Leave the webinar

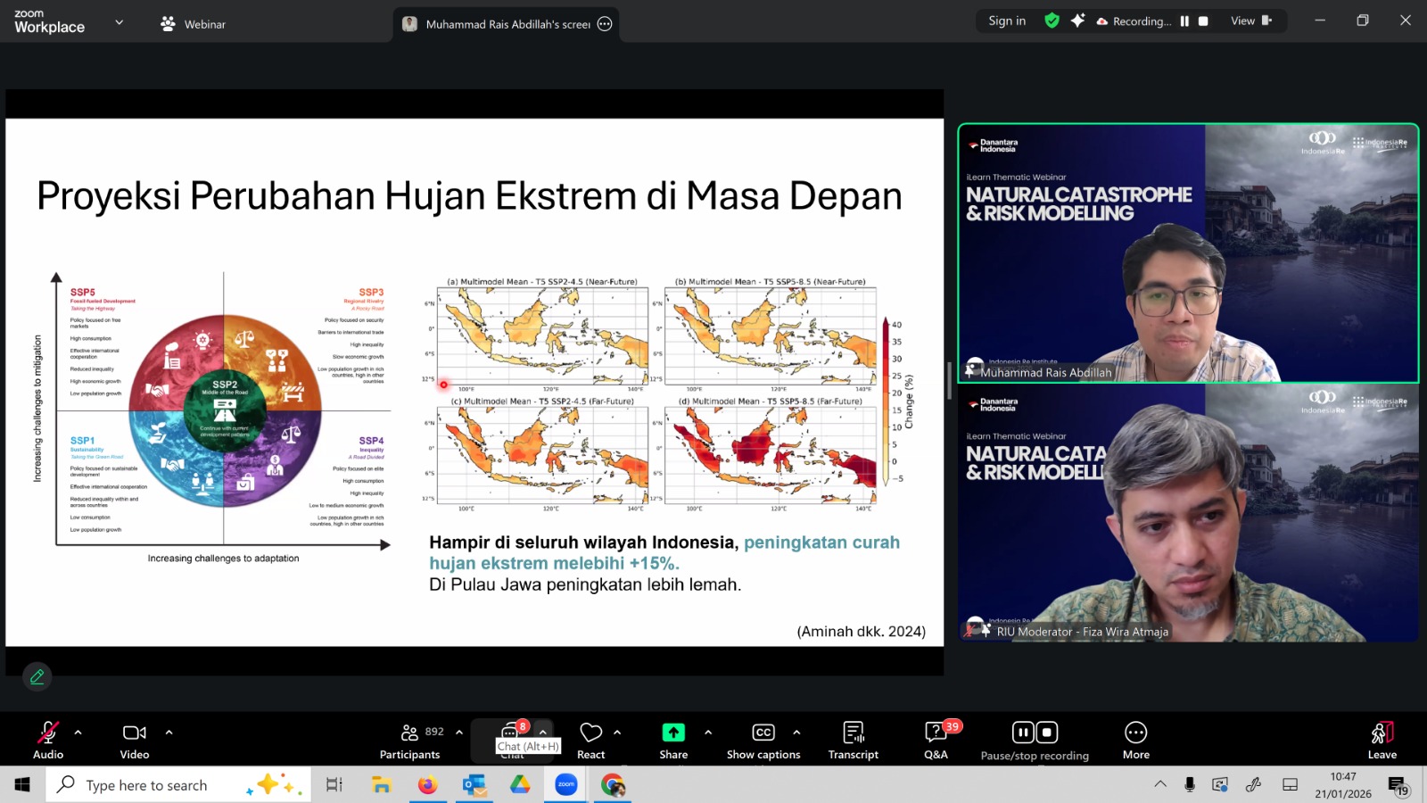(1382, 740)
